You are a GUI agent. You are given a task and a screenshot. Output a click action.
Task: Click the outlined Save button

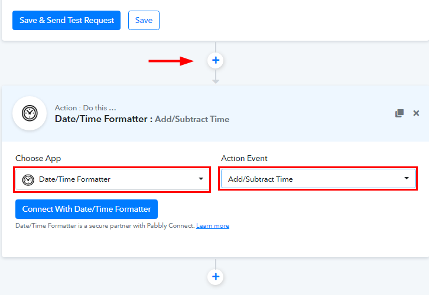click(x=144, y=20)
